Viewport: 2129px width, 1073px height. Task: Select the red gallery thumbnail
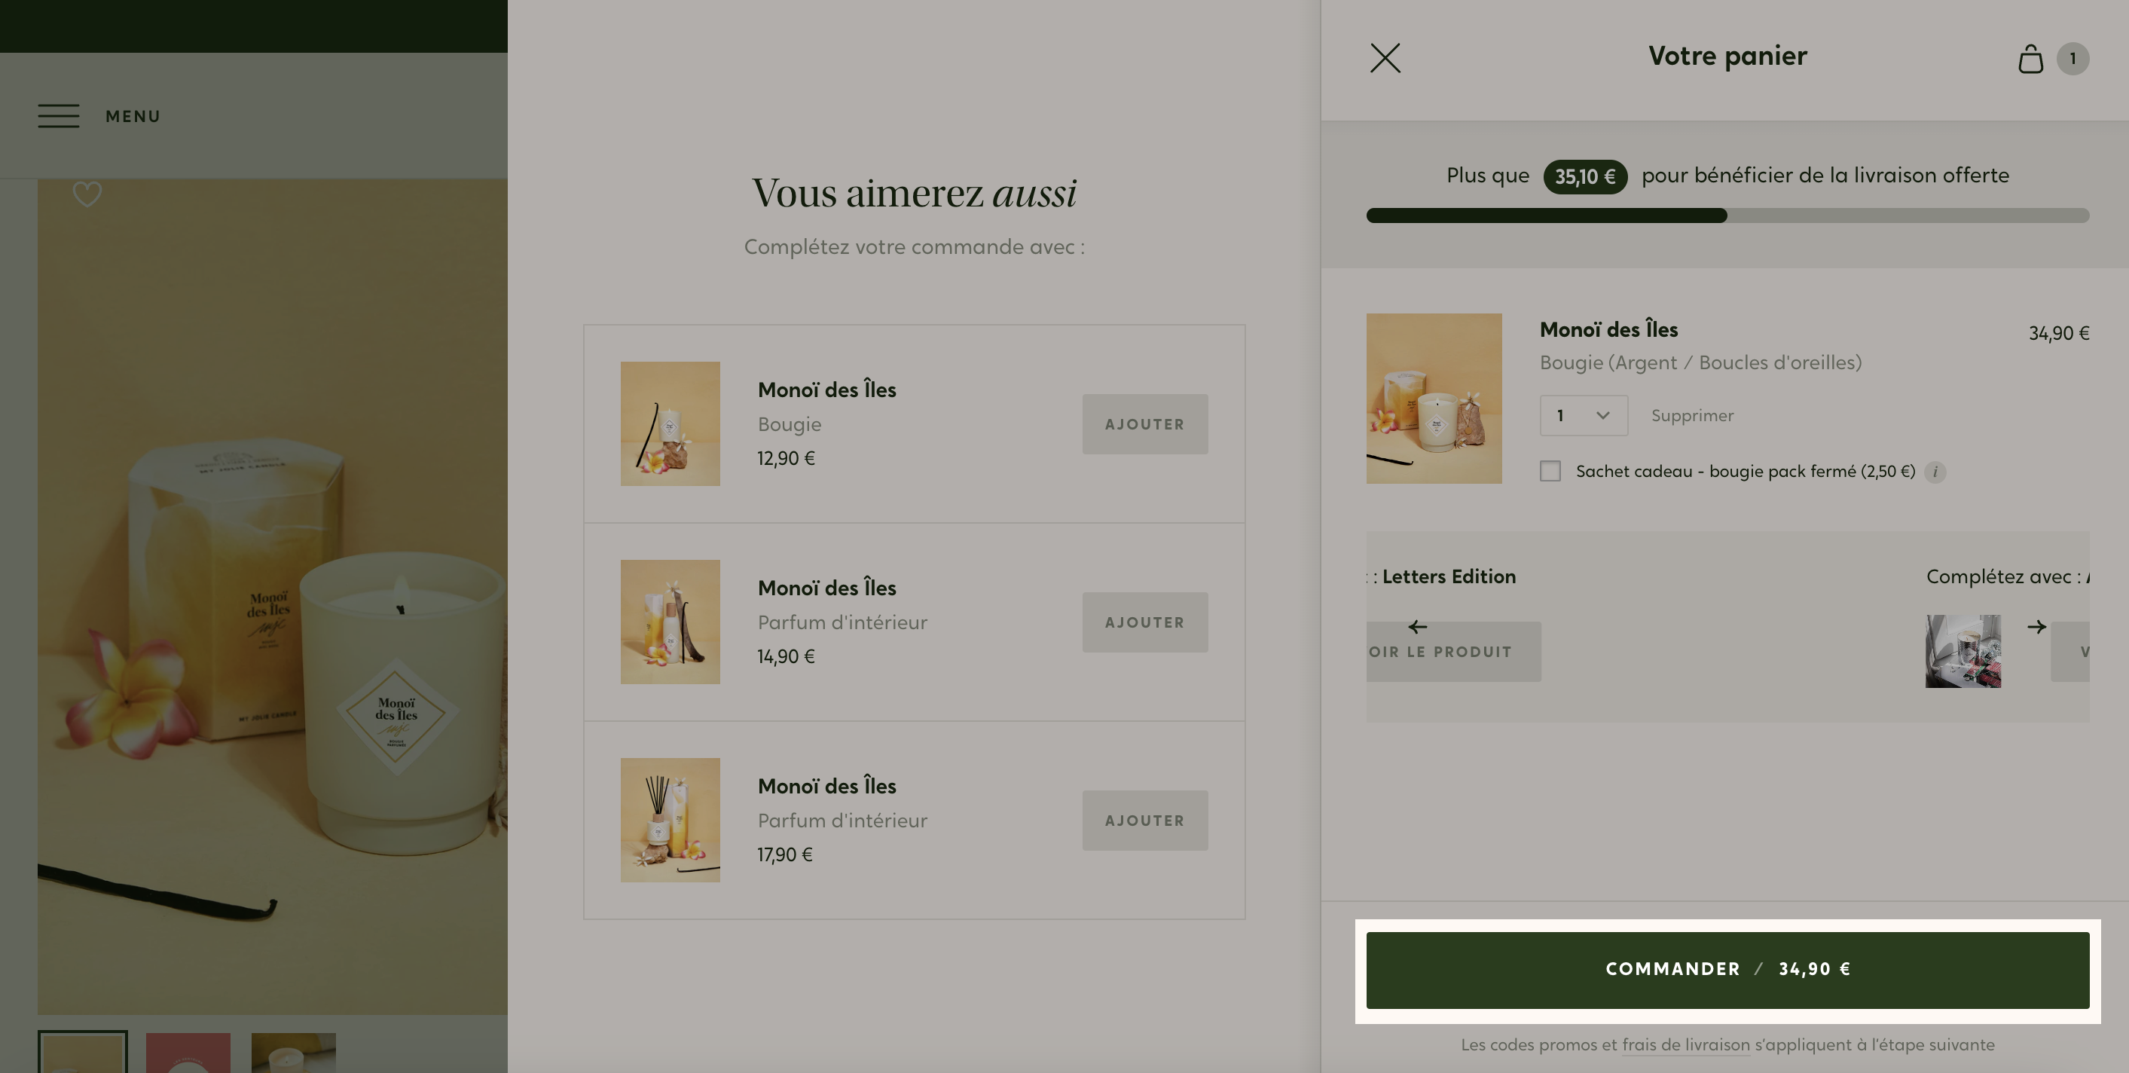[x=188, y=1053]
